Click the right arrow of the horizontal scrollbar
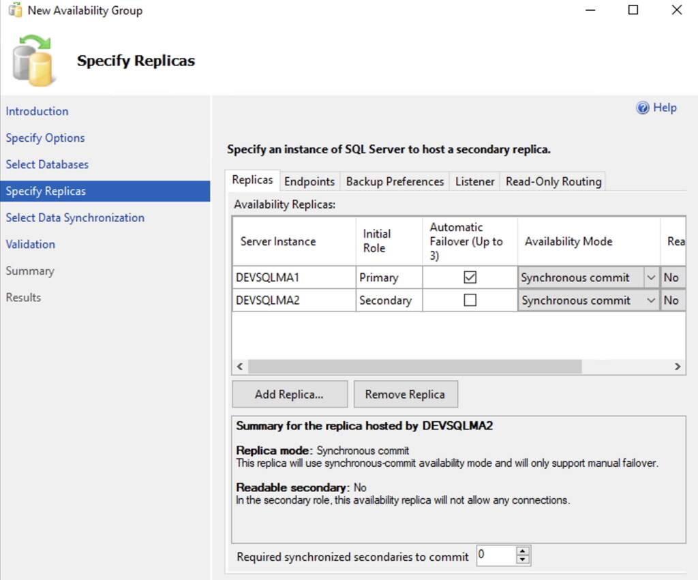This screenshot has width=698, height=580. [x=678, y=367]
